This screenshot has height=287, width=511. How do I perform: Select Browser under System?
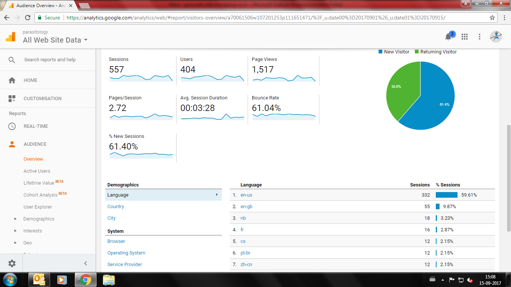click(116, 241)
